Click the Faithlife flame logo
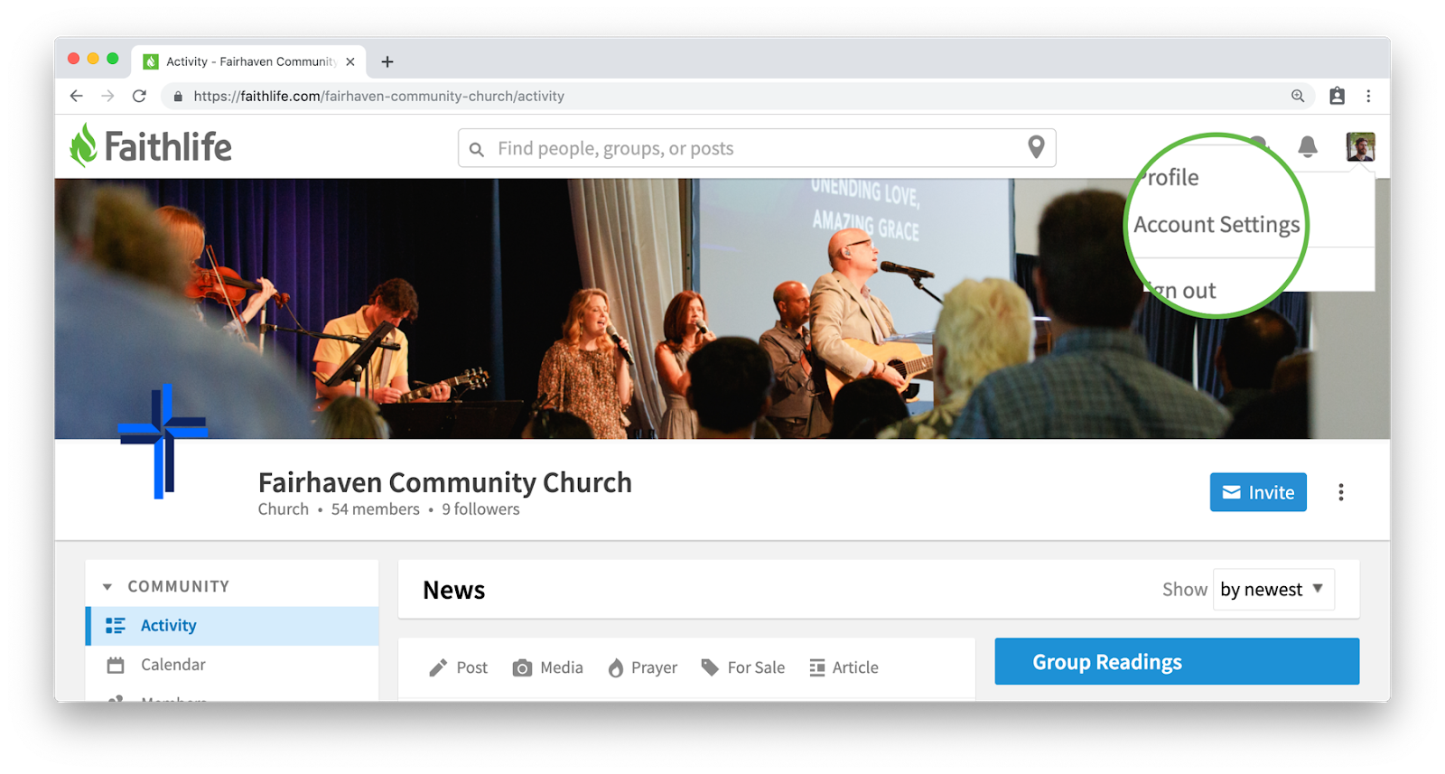 point(83,145)
